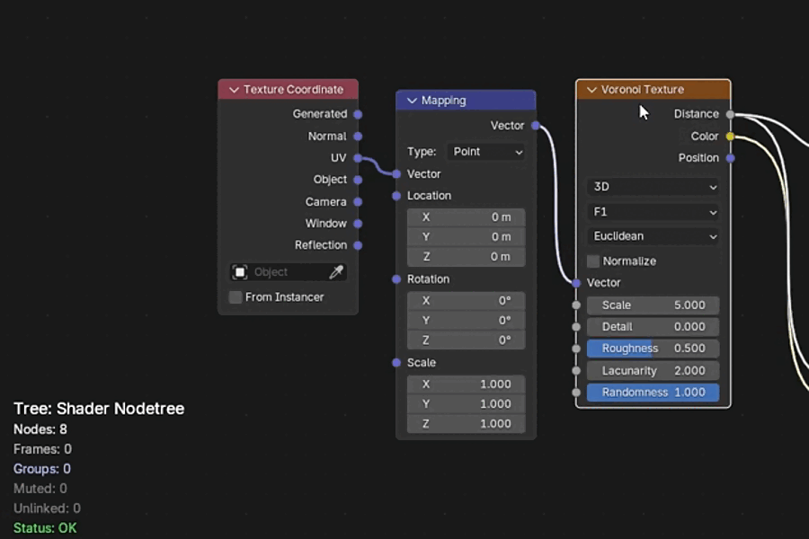Click the Mapping Vector output socket
This screenshot has height=539, width=809.
coord(536,126)
